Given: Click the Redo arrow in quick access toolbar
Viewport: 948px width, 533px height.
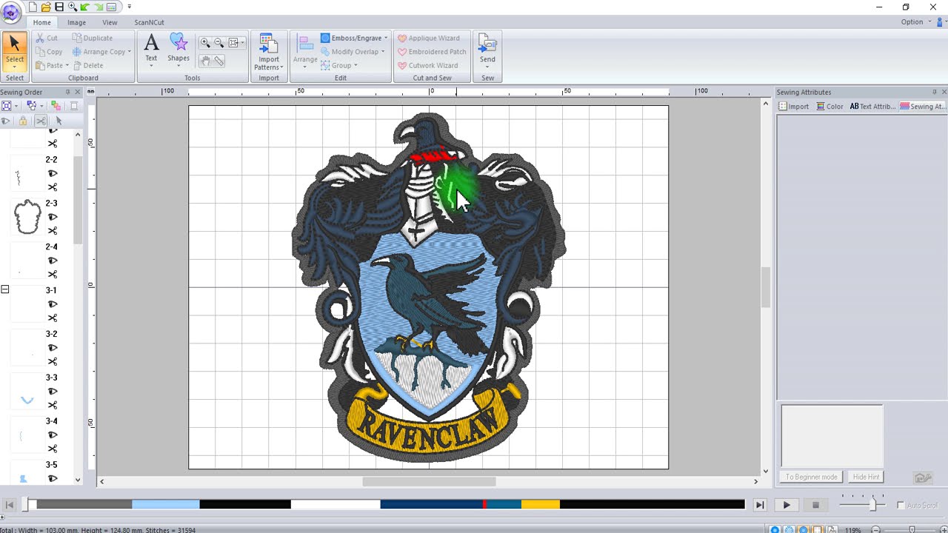Looking at the screenshot, I should click(x=99, y=7).
